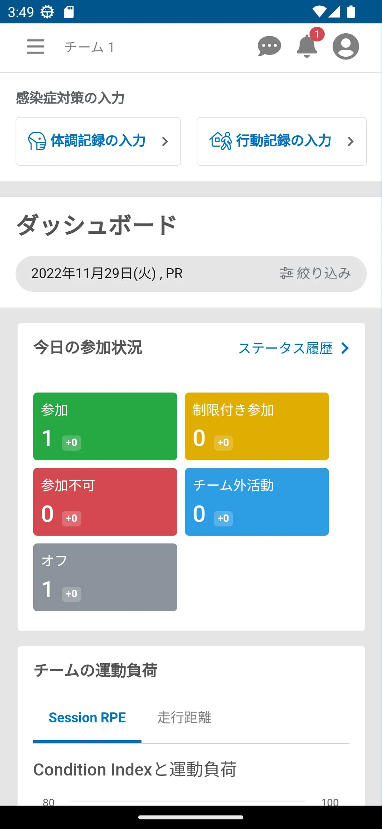Viewport: 382px width, 829px height.
Task: Open the chat messages icon
Action: pyautogui.click(x=270, y=46)
